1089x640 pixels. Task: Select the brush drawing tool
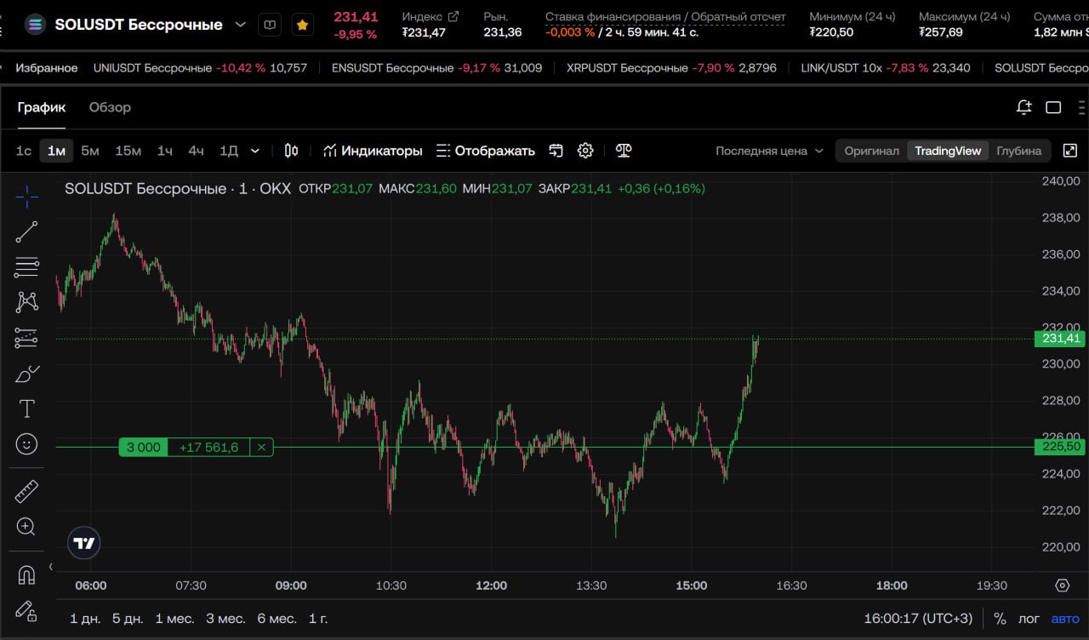point(27,374)
